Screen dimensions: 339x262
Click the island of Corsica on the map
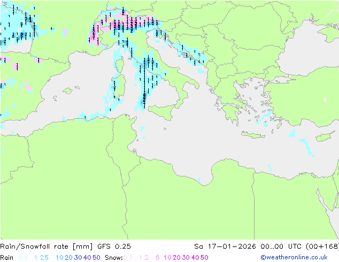click(120, 64)
